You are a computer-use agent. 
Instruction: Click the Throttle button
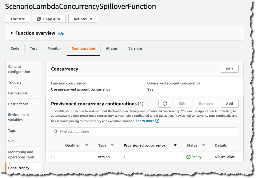point(17,19)
